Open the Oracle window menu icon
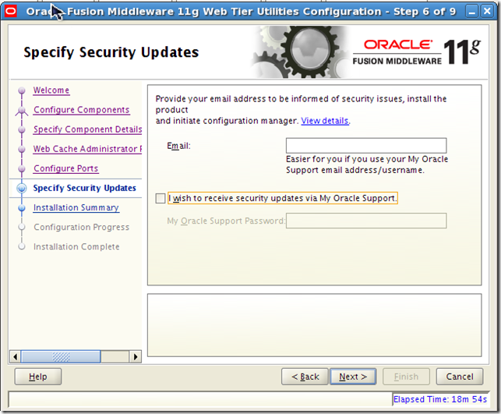The width and height of the screenshot is (501, 414). coord(11,11)
